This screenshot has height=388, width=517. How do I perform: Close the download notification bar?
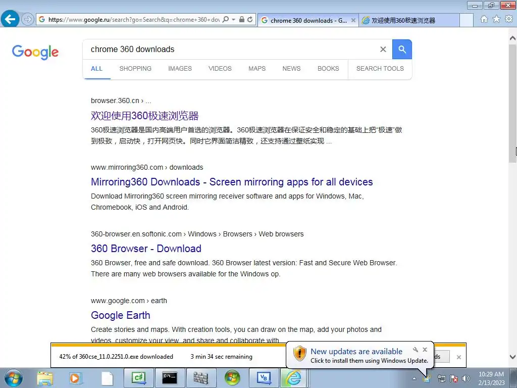(x=458, y=357)
